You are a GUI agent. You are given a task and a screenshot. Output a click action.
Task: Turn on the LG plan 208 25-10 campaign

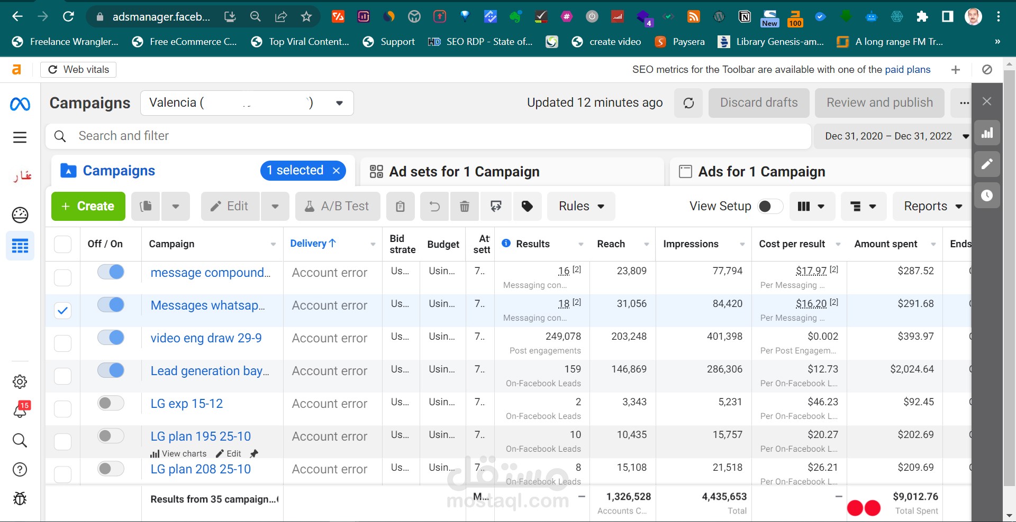click(111, 469)
